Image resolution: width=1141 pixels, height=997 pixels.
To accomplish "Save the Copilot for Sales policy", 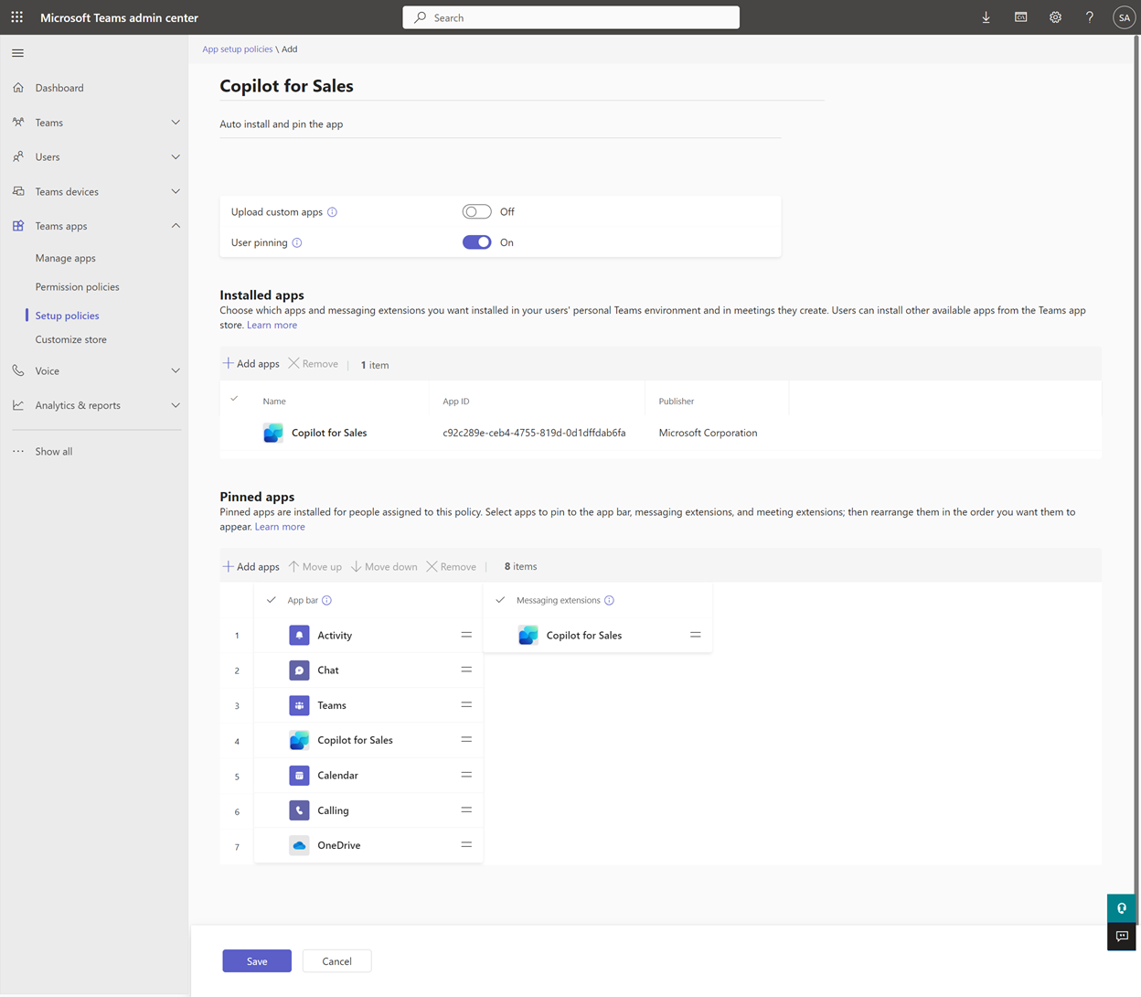I will tap(256, 960).
